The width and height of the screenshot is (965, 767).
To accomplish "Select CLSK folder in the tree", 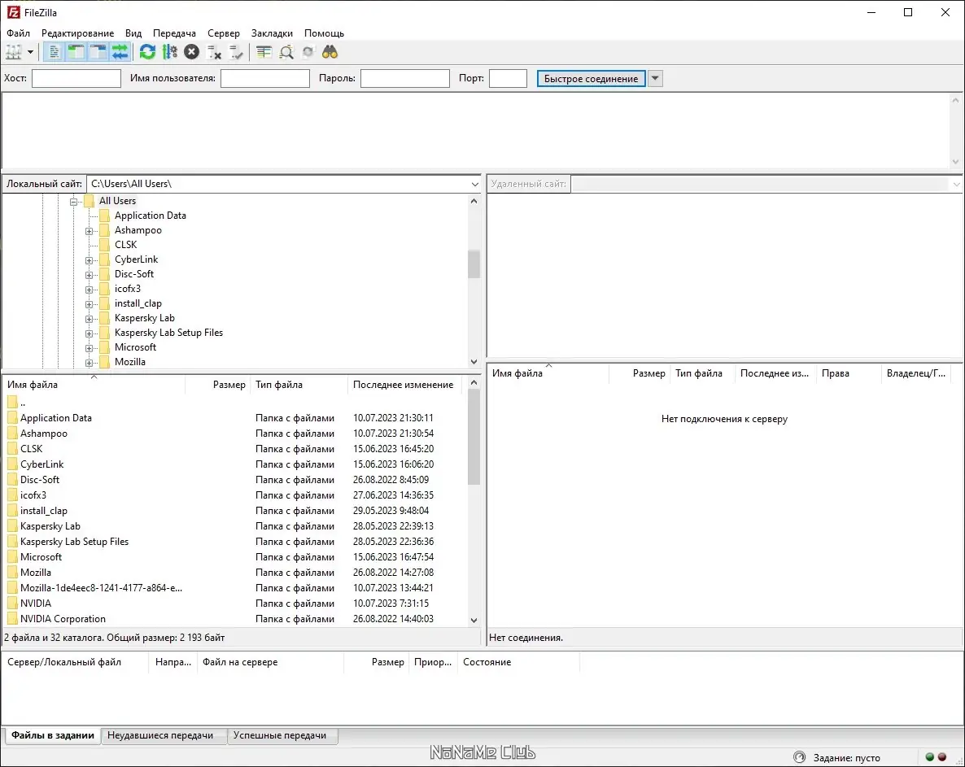I will coord(125,245).
